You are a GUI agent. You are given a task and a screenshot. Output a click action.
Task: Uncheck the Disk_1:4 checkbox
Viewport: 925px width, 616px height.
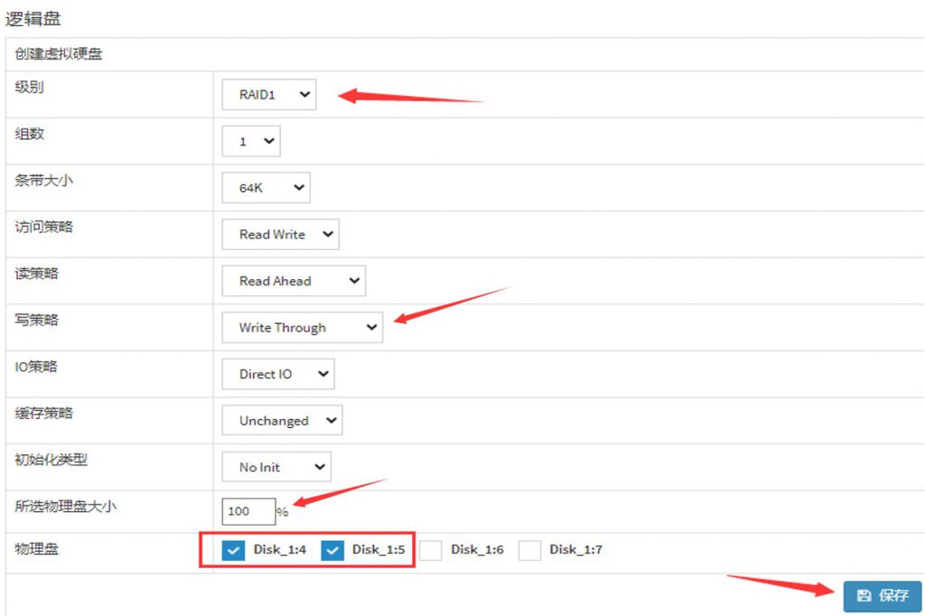point(234,550)
